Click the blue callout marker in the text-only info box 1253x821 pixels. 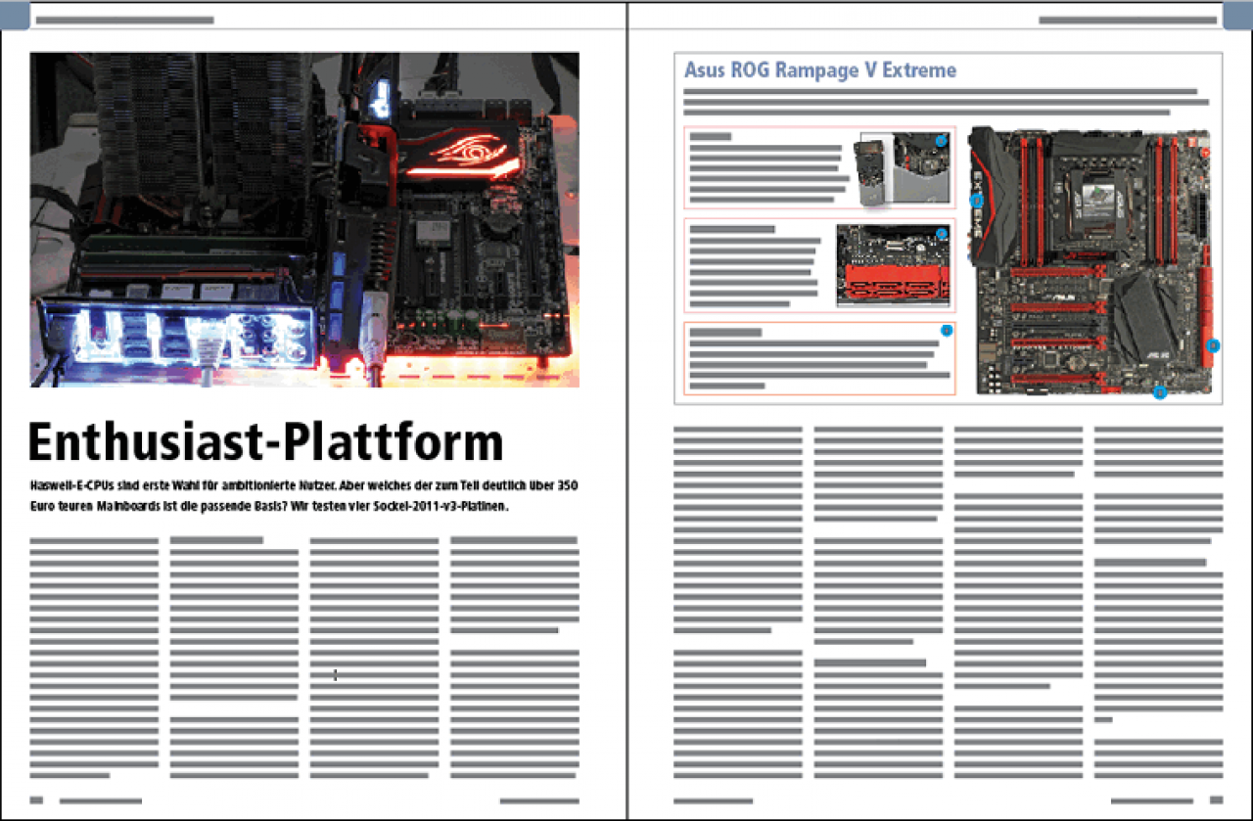coord(947,331)
